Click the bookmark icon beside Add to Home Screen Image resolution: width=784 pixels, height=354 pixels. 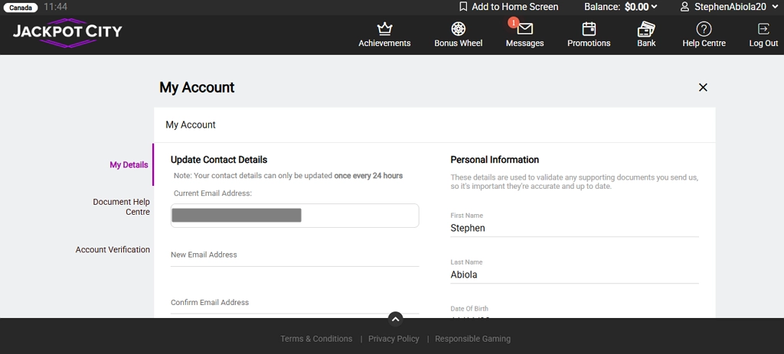tap(463, 7)
